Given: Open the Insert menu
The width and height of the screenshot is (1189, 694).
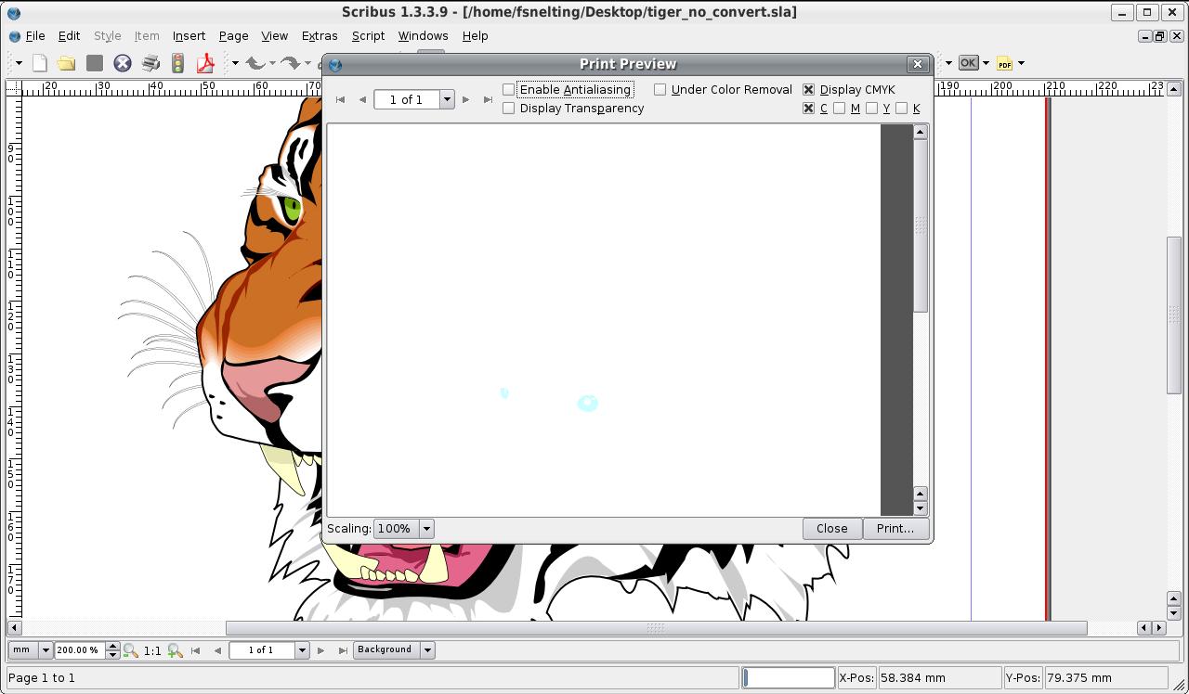Looking at the screenshot, I should 189,36.
